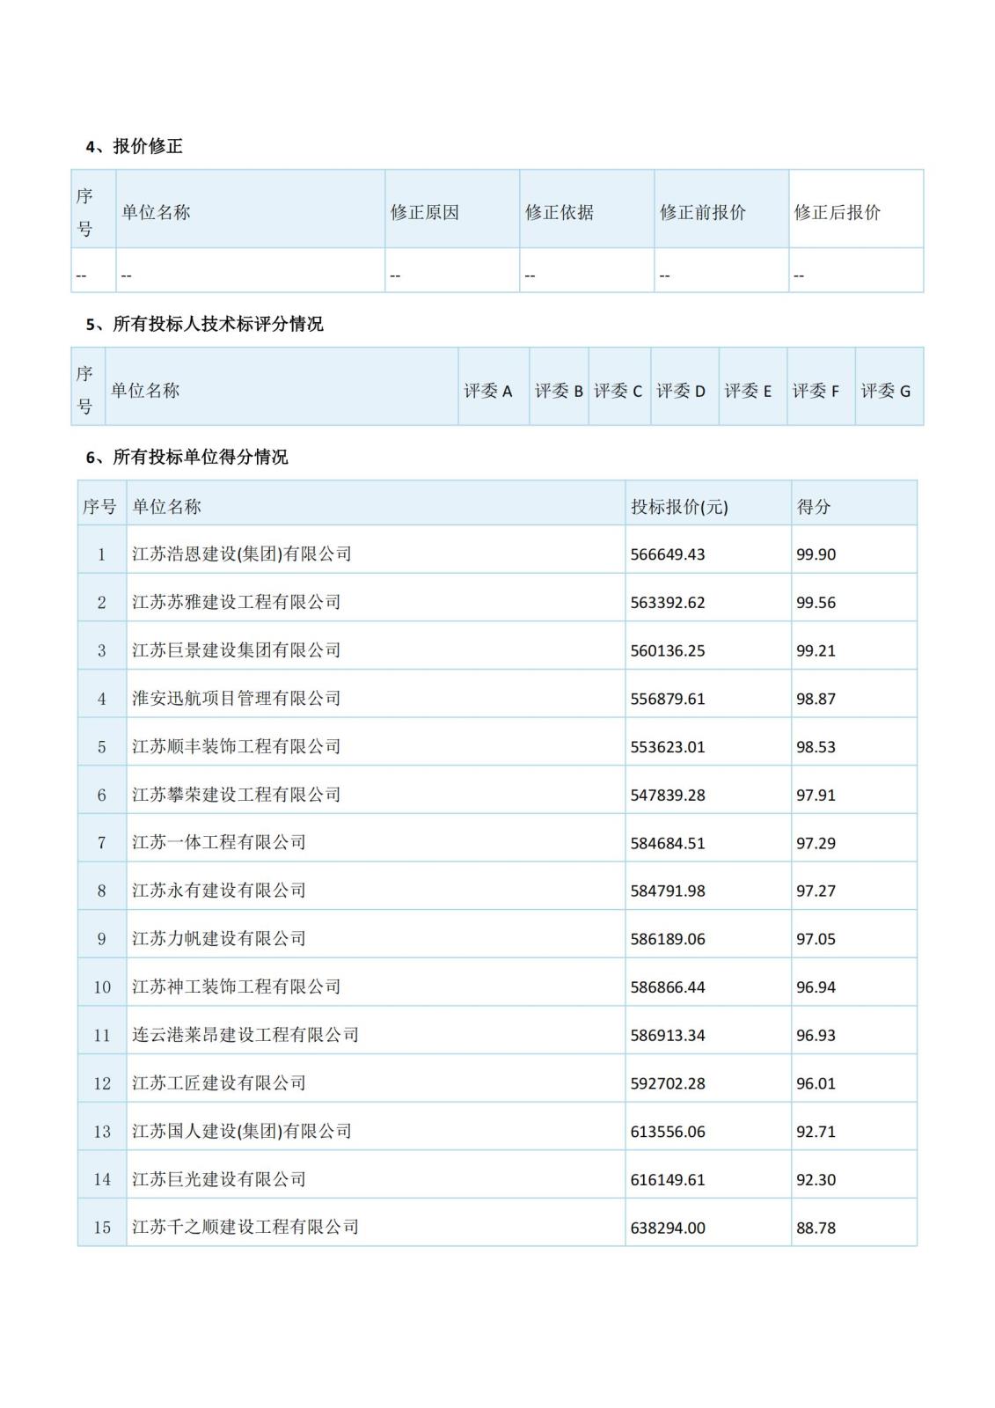Select company 江苏千之顺建设工程有限公司
The image size is (995, 1408).
245,1228
